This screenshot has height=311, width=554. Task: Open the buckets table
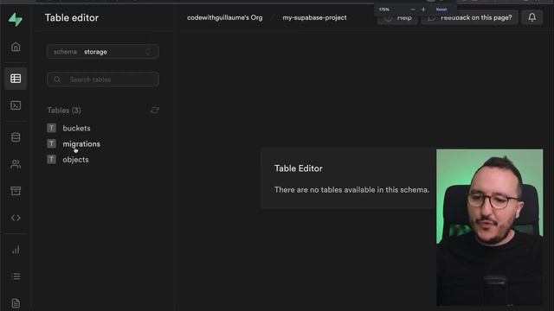[x=76, y=128]
